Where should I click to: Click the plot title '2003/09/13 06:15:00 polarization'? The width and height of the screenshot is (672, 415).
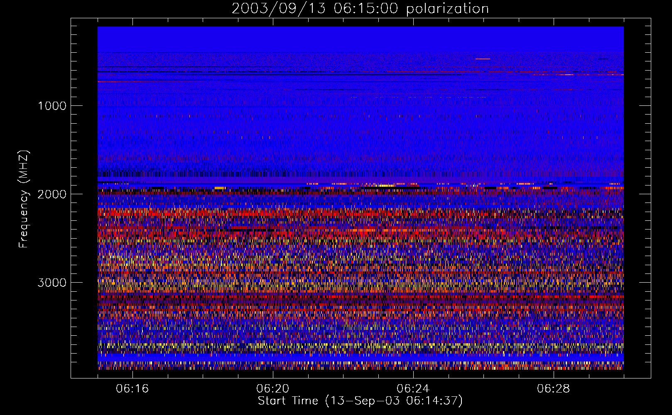360,9
